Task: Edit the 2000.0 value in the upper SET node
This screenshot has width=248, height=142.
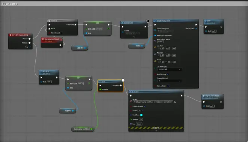Action: coord(100,29)
